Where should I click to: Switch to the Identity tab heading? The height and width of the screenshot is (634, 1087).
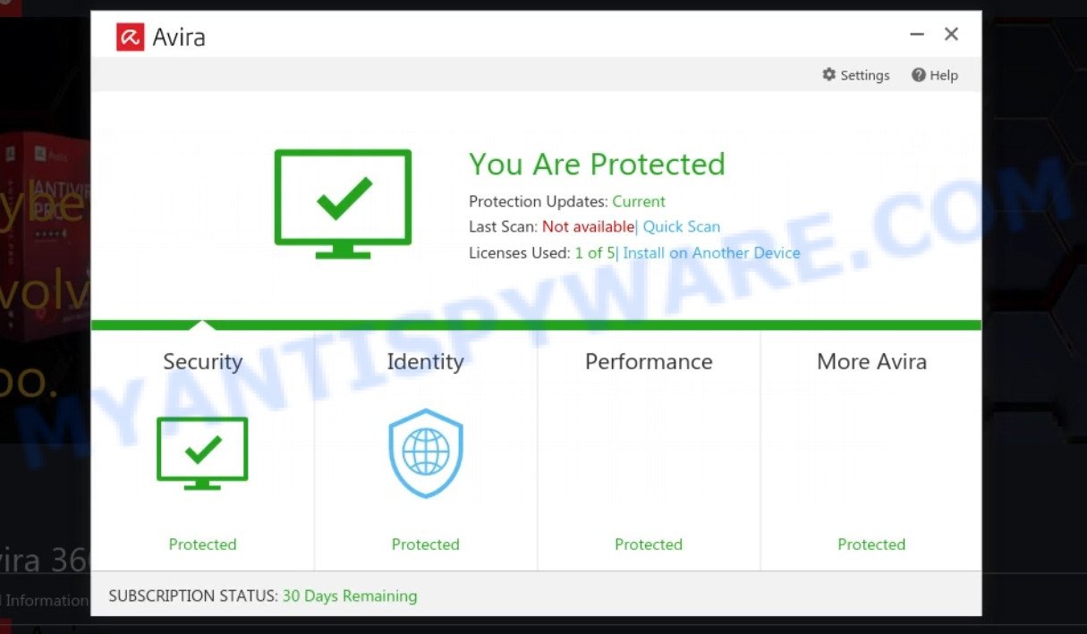click(x=425, y=362)
